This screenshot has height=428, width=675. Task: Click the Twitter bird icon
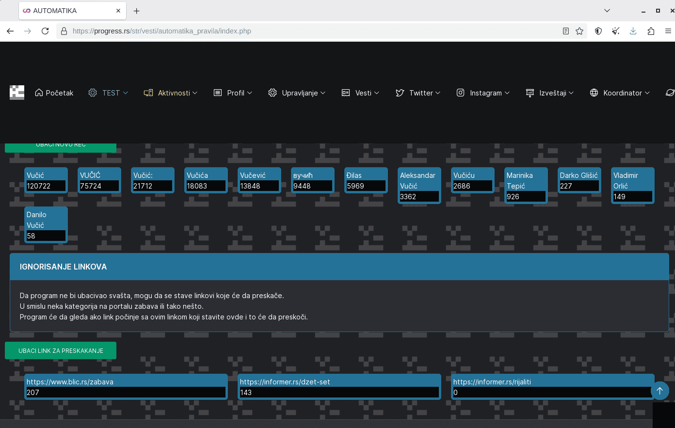[400, 93]
